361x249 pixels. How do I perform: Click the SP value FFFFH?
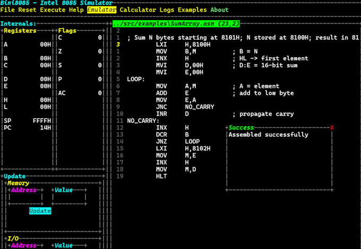[x=41, y=121]
